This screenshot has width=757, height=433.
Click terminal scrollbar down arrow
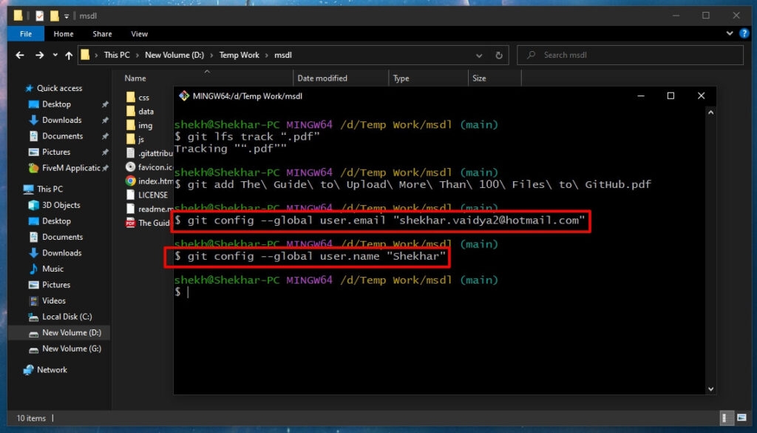[710, 389]
